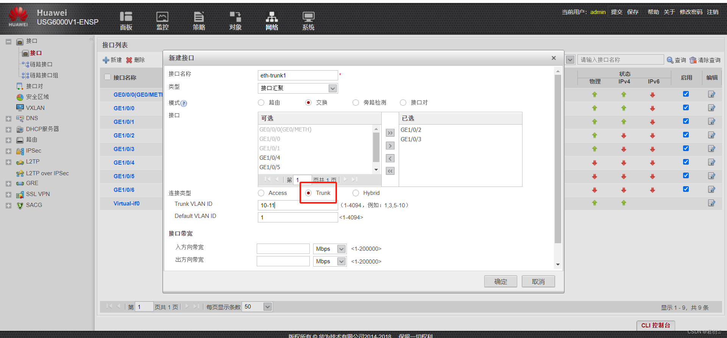This screenshot has width=727, height=338.
Task: Edit the Virtual-if0 row via edit icon
Action: (x=711, y=203)
